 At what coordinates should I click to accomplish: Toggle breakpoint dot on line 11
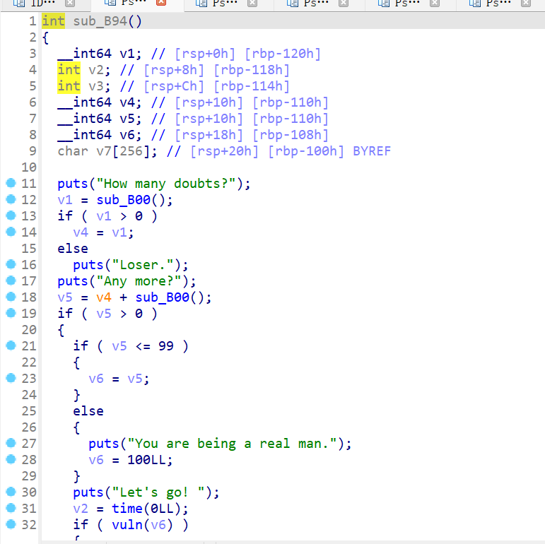pyautogui.click(x=10, y=184)
